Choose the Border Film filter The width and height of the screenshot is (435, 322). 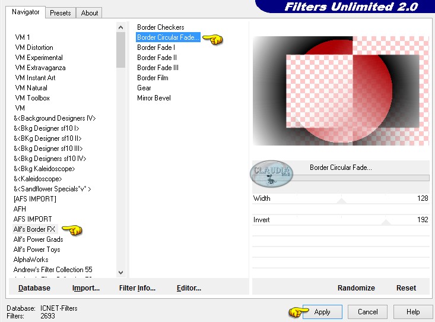[153, 78]
